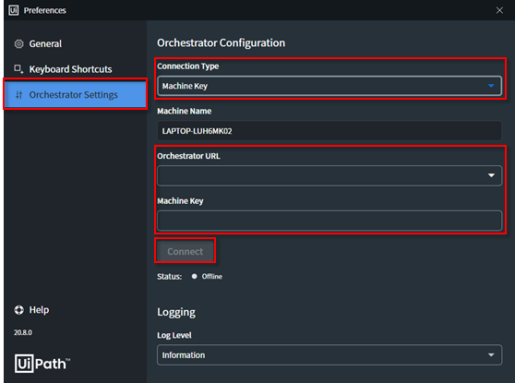Click the Help lifebuoy icon

[19, 310]
